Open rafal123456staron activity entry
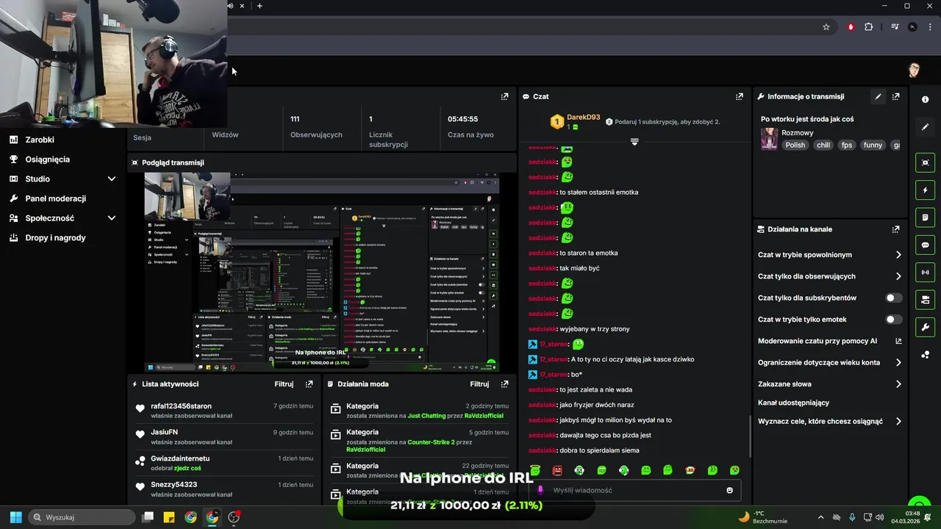The height and width of the screenshot is (529, 941). pyautogui.click(x=224, y=410)
